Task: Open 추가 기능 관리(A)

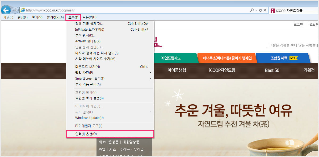Action: 110,84
